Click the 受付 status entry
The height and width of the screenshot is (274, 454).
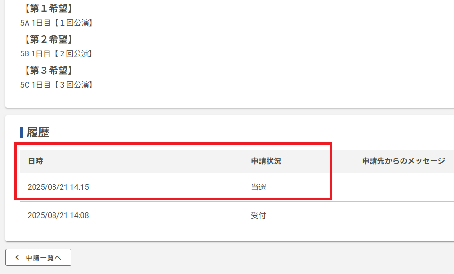(258, 215)
